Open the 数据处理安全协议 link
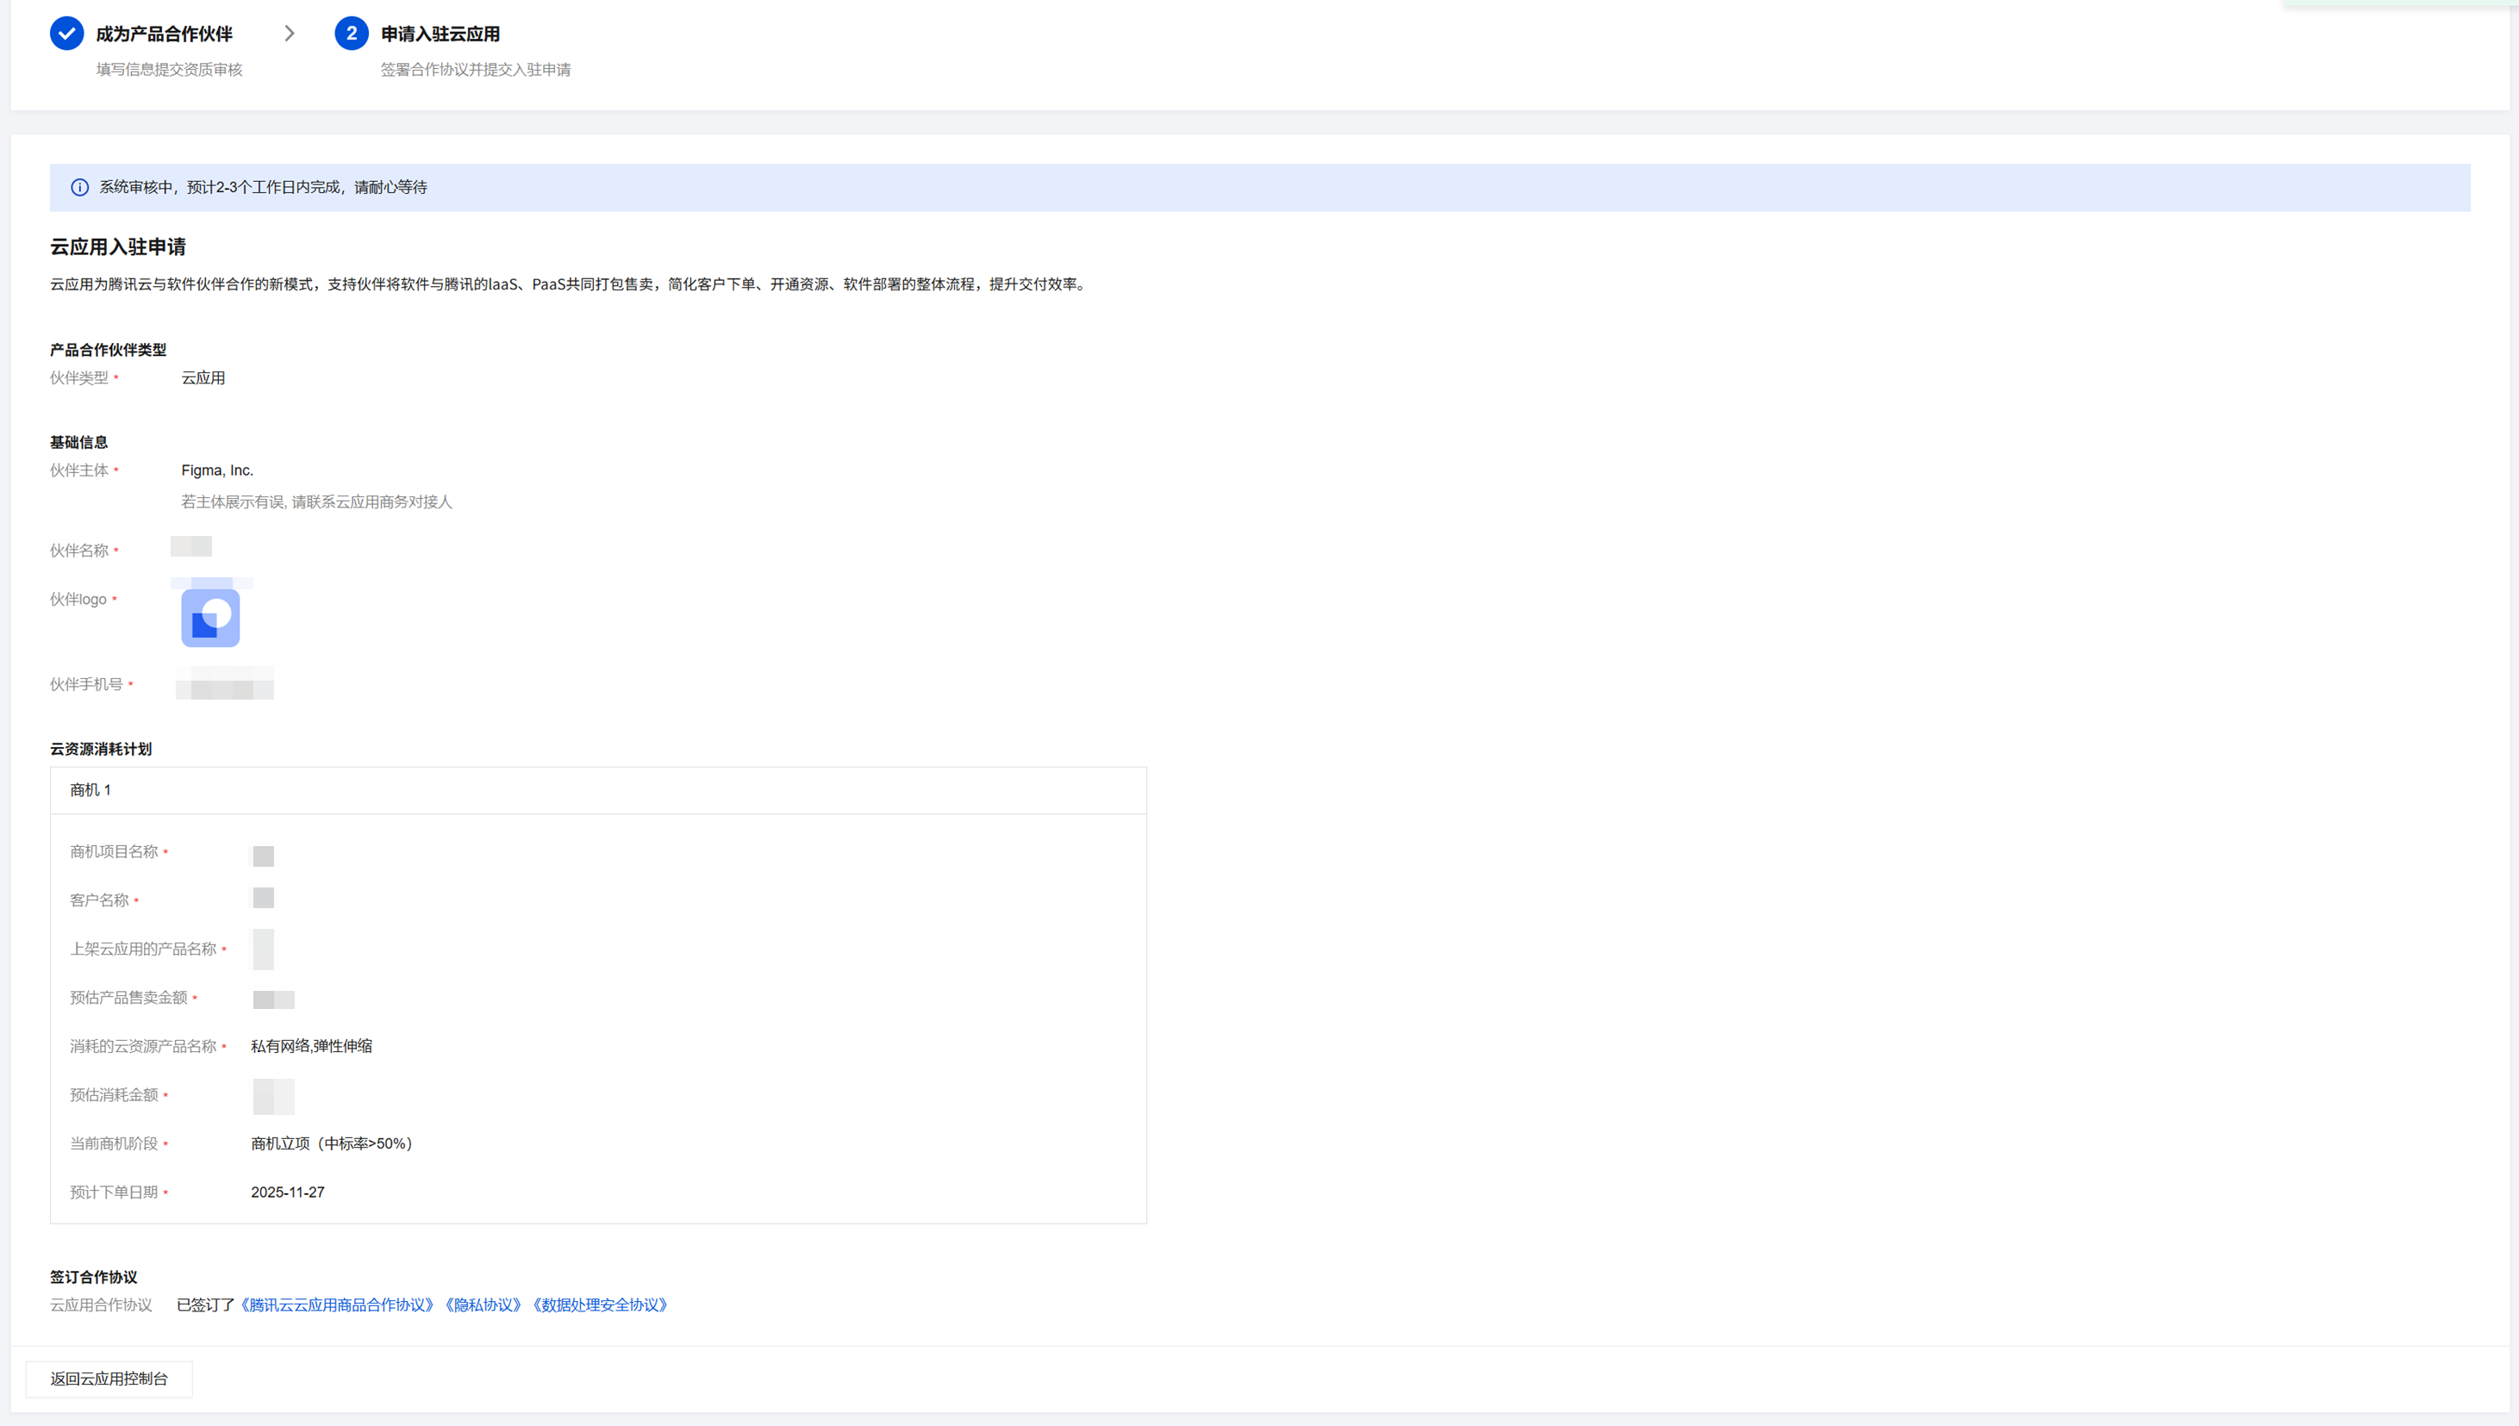 coord(601,1305)
